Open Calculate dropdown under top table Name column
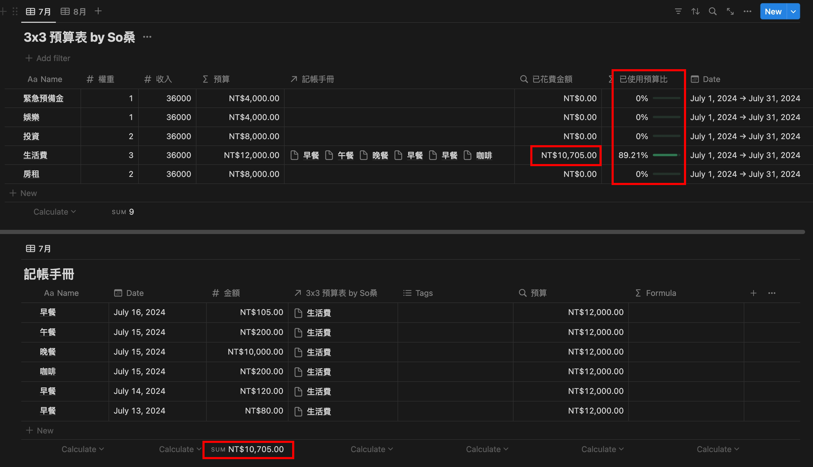 click(x=55, y=212)
